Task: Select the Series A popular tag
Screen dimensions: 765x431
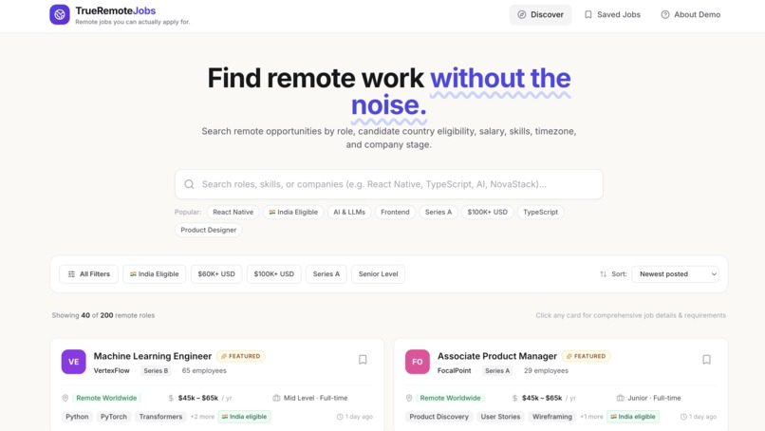Action: (438, 212)
